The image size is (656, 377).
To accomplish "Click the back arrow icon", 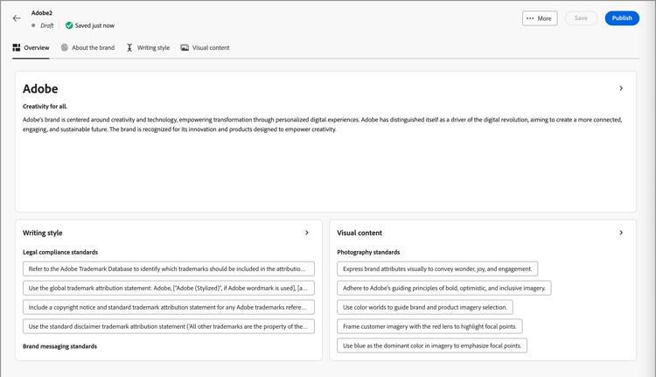I will tap(17, 18).
